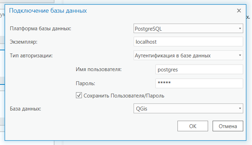252x145 pixels.
Task: Click the Отмена button
Action: click(x=228, y=126)
